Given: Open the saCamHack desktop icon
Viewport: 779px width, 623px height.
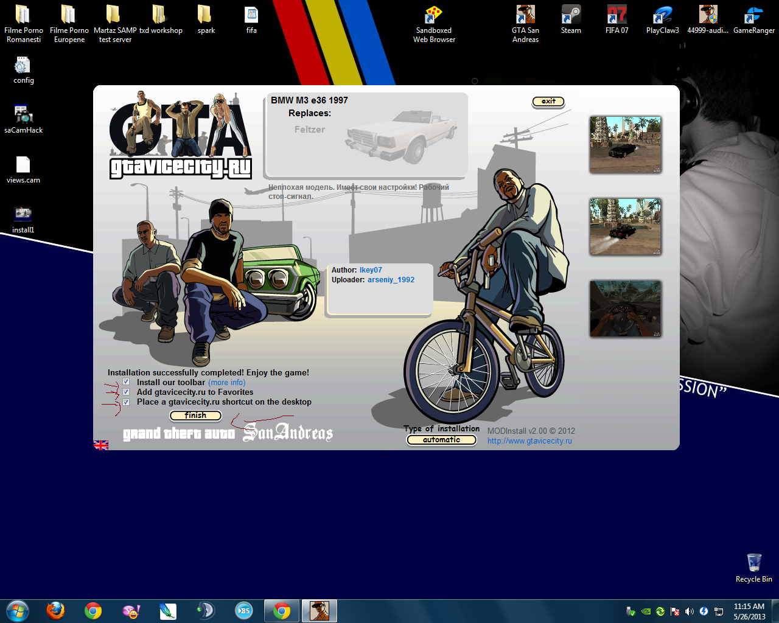Looking at the screenshot, I should tap(23, 120).
